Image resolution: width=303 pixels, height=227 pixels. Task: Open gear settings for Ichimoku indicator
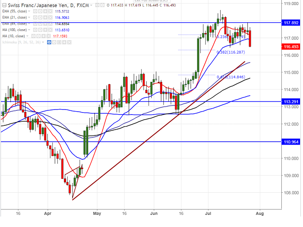click(x=54, y=42)
